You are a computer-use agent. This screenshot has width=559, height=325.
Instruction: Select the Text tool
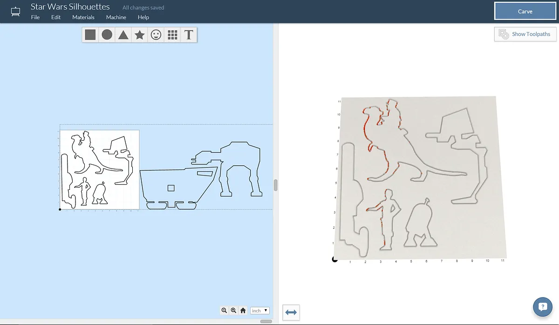pyautogui.click(x=189, y=35)
